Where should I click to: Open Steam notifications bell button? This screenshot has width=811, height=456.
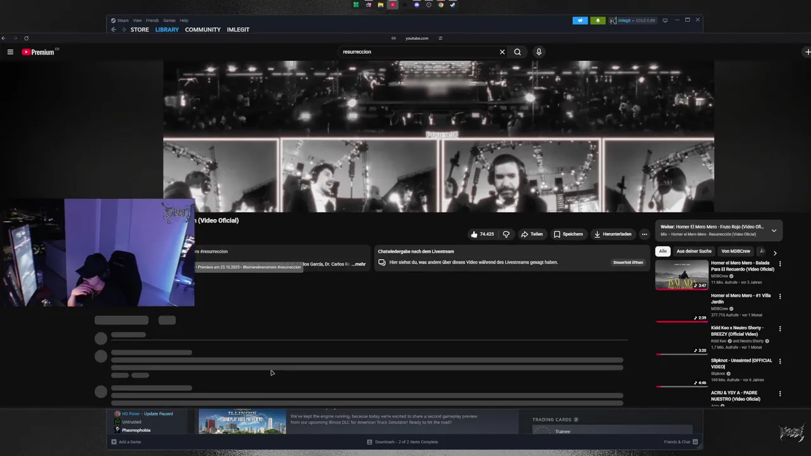[x=597, y=20]
